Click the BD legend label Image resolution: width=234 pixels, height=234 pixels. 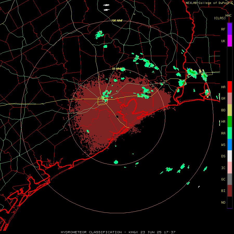coord(223,110)
